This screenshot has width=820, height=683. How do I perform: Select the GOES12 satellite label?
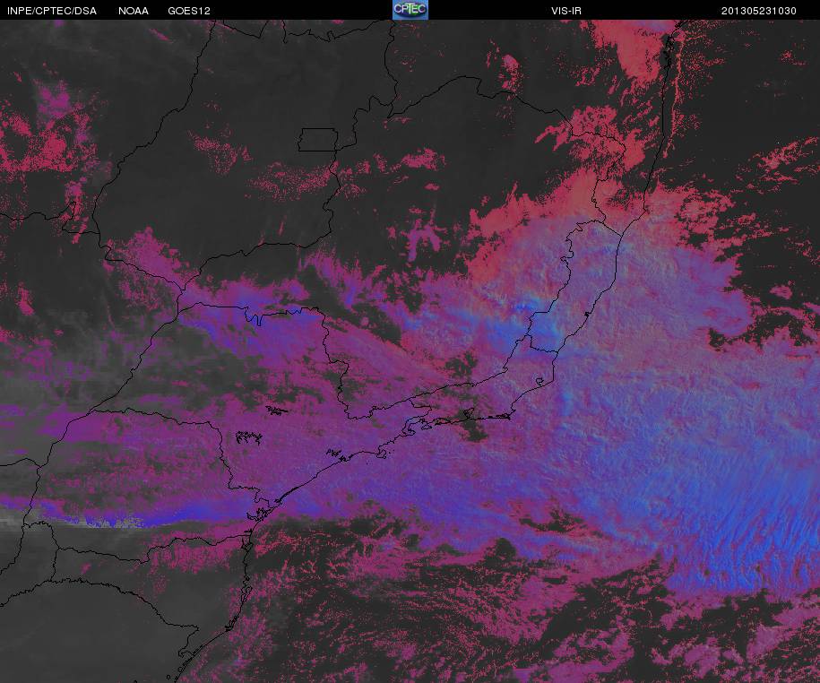pos(189,11)
